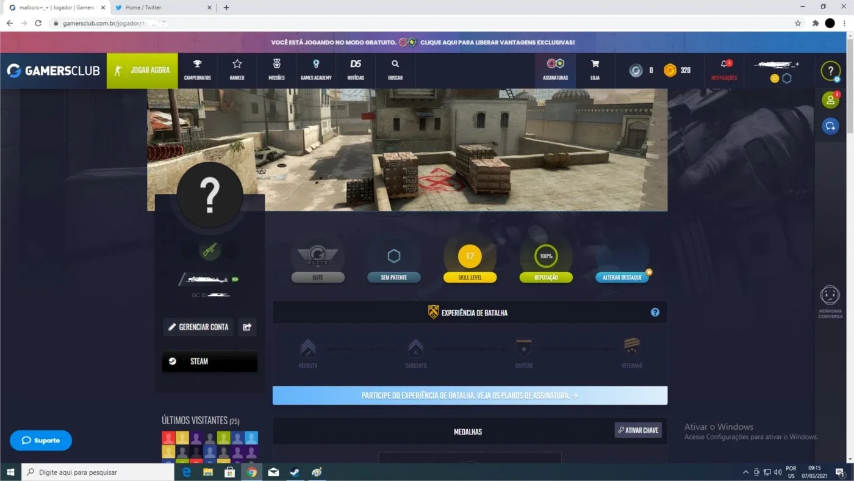Open the Chrome extensions puzzle icon
This screenshot has height=481, width=854.
point(816,23)
